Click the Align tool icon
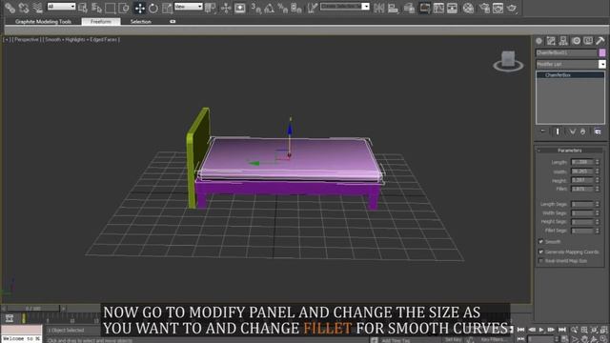The image size is (610, 343). [x=393, y=8]
